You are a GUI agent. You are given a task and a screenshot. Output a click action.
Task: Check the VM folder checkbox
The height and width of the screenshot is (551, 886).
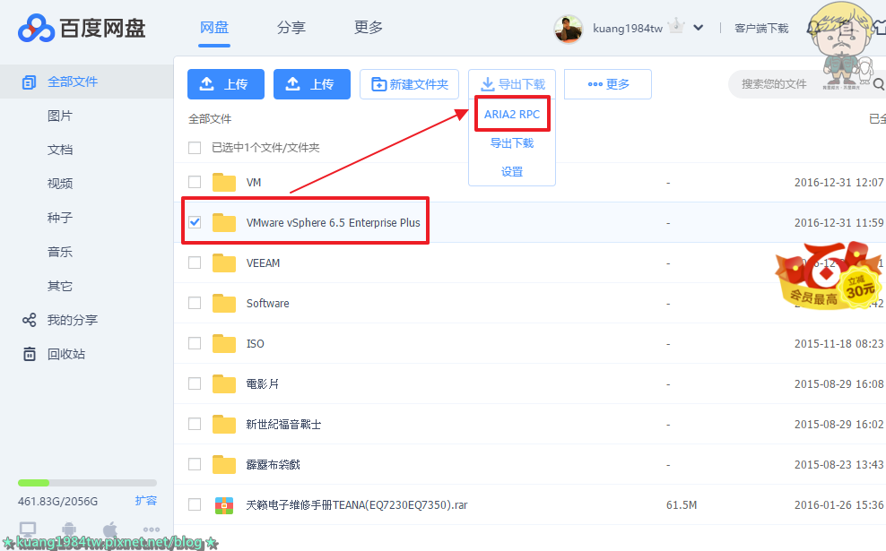point(195,182)
